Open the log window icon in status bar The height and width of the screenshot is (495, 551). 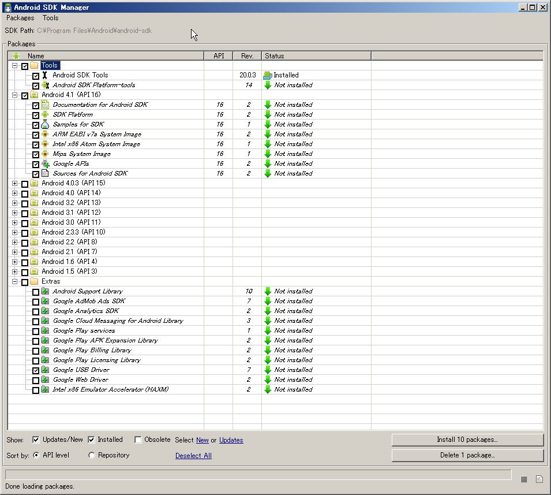[x=539, y=479]
